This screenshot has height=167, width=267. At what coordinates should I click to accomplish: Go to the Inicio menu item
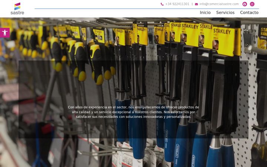pos(205,13)
